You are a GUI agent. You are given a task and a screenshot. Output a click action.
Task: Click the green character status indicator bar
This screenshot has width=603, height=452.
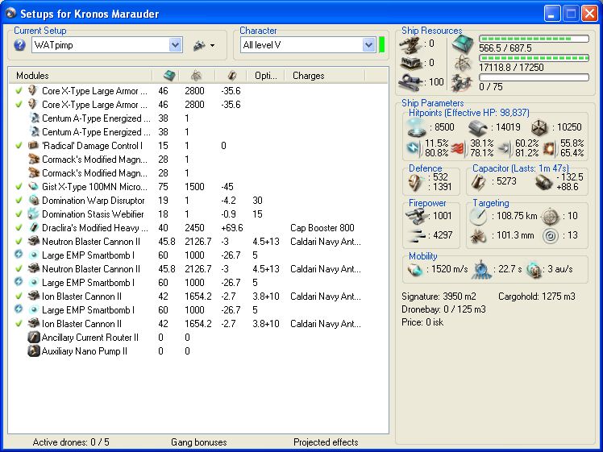(x=382, y=45)
